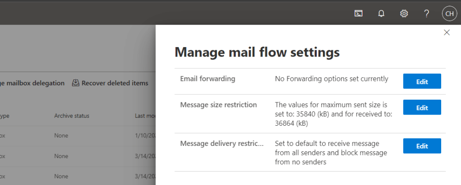461x185 pixels.
Task: Click the No Forwarding options set currently text
Action: click(x=331, y=79)
